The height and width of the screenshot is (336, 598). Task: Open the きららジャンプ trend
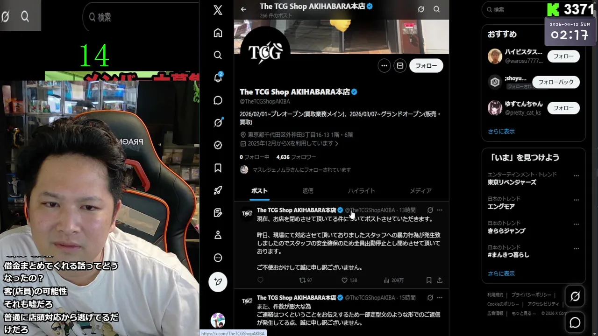[506, 231]
